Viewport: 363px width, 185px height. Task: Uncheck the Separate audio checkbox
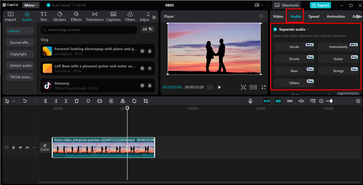point(275,29)
